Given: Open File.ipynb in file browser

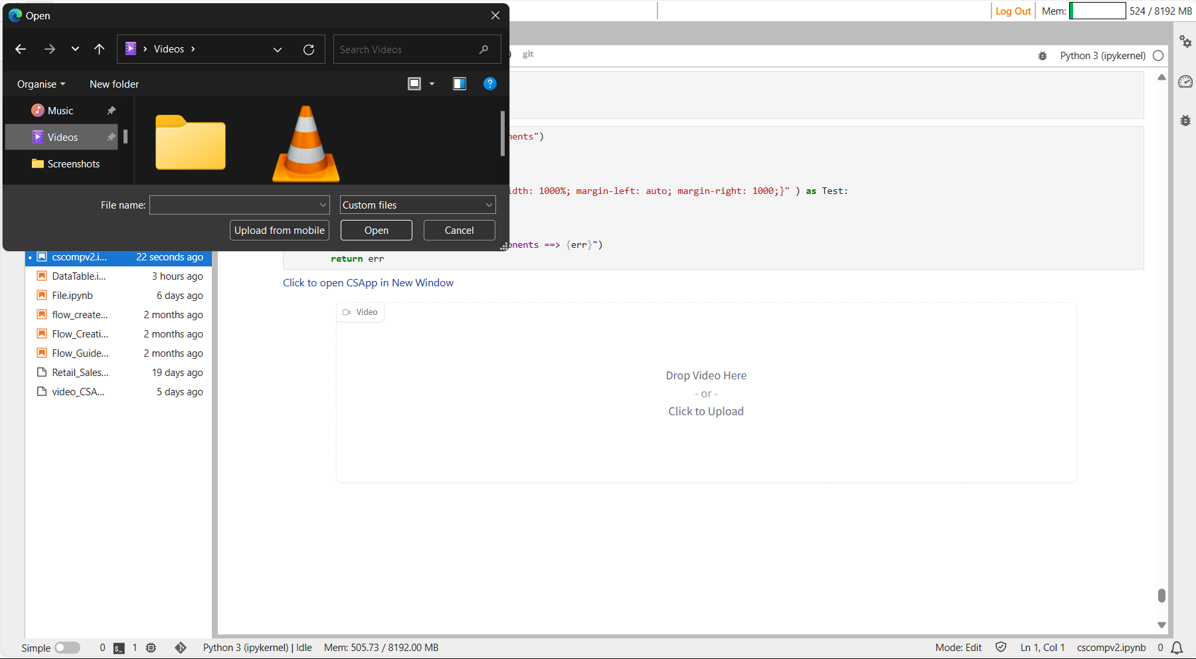Looking at the screenshot, I should tap(119, 296).
